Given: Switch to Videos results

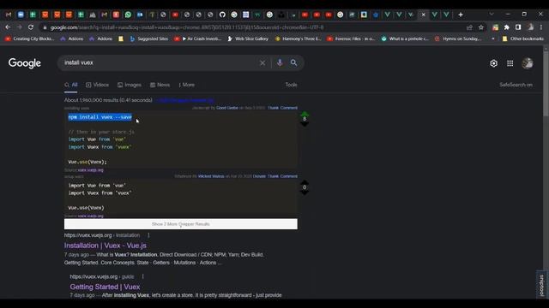Looking at the screenshot, I should (97, 85).
